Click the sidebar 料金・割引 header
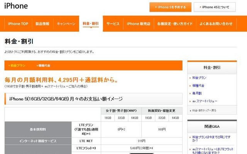 pos(212,68)
